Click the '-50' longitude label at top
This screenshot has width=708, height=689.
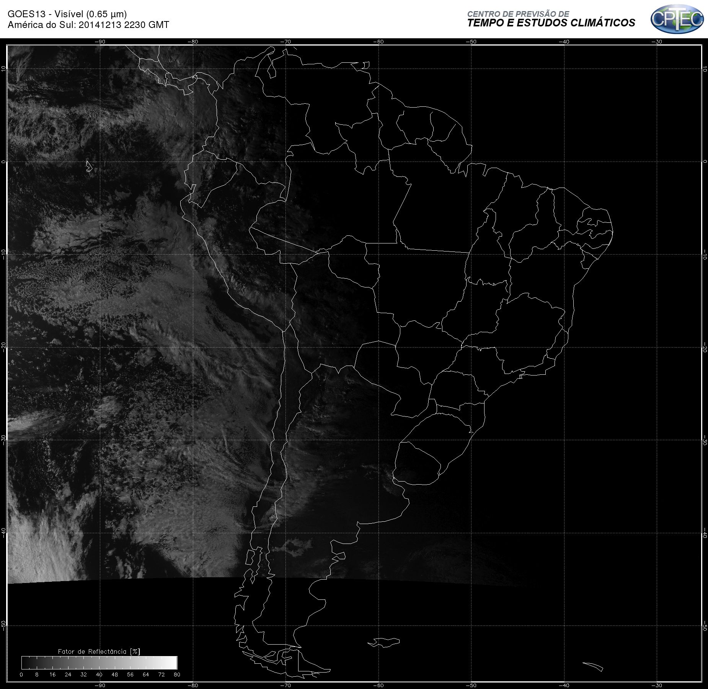point(471,42)
